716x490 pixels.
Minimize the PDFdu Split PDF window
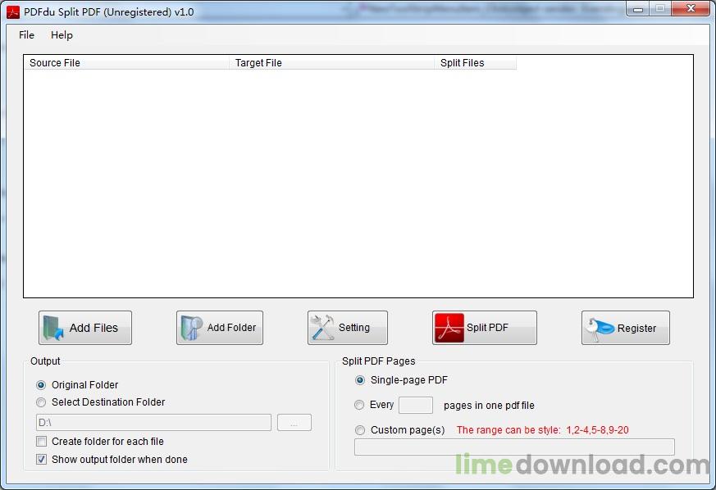pos(638,9)
